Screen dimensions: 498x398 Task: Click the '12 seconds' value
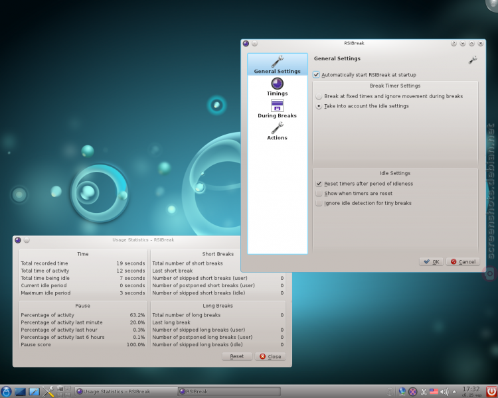tap(131, 271)
